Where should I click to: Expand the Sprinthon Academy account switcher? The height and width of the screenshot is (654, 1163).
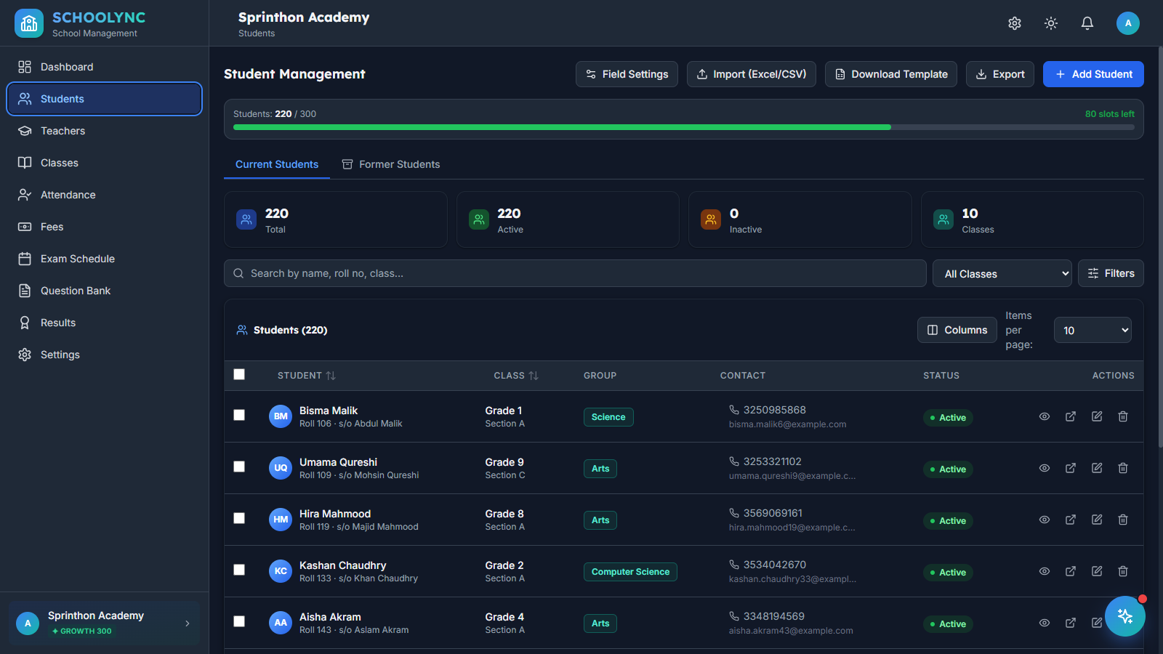(x=104, y=623)
